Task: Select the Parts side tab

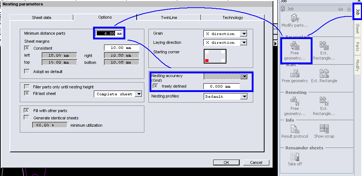Action: coord(357,46)
